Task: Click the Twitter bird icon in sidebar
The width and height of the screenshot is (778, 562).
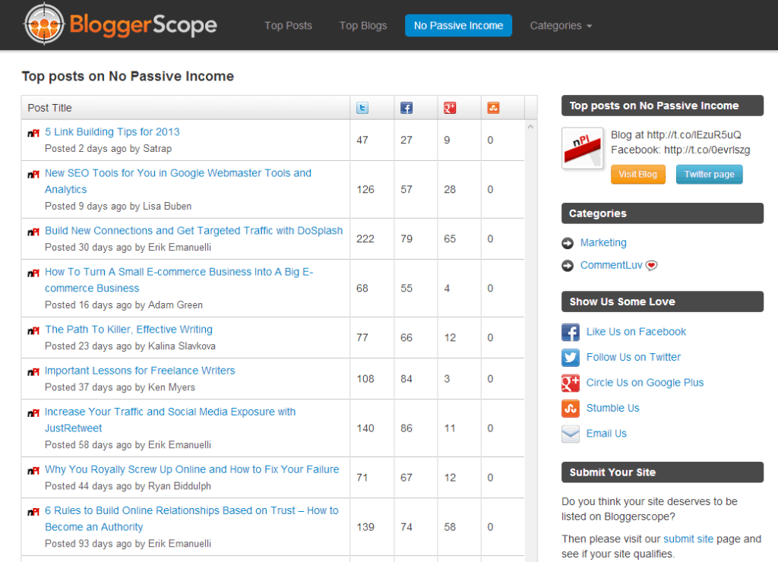Action: (571, 357)
